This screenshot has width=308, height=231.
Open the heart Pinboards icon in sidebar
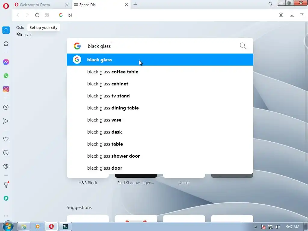click(6, 139)
